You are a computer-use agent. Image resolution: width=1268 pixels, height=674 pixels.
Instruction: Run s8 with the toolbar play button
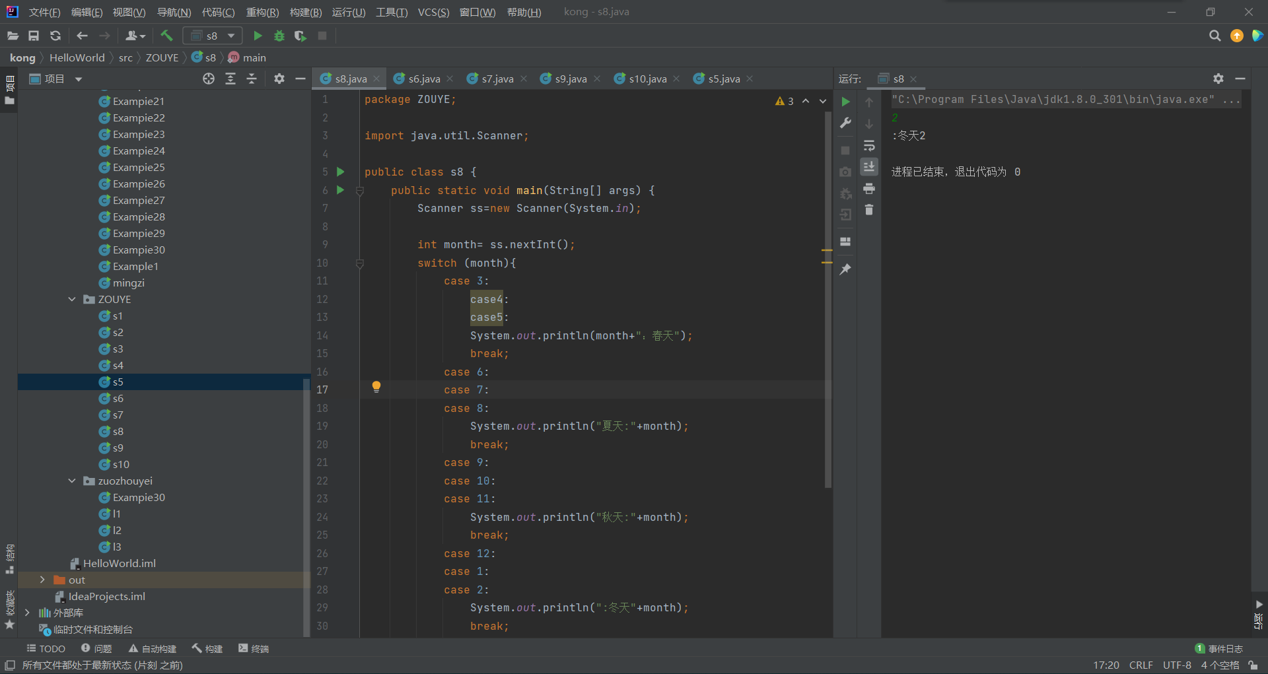[258, 36]
